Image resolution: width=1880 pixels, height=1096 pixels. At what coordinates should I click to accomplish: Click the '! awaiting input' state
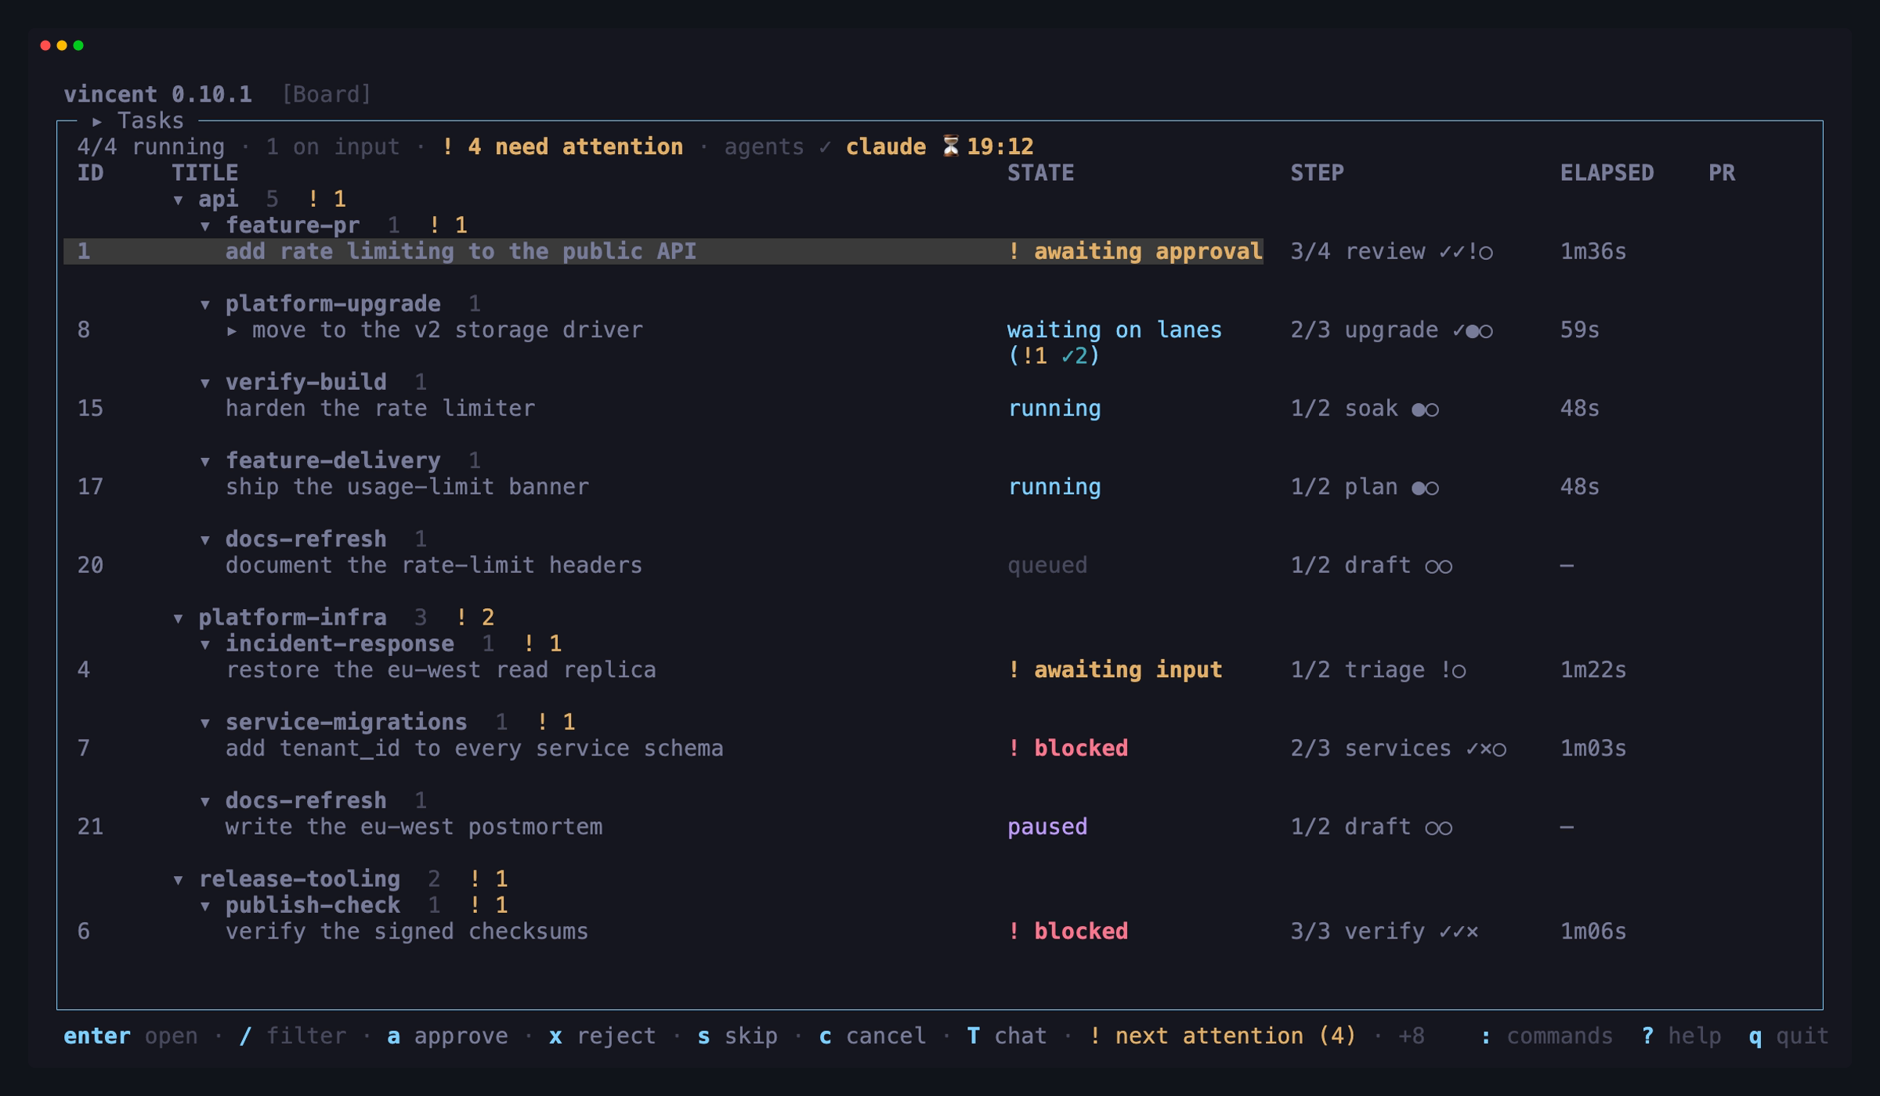coord(1114,670)
